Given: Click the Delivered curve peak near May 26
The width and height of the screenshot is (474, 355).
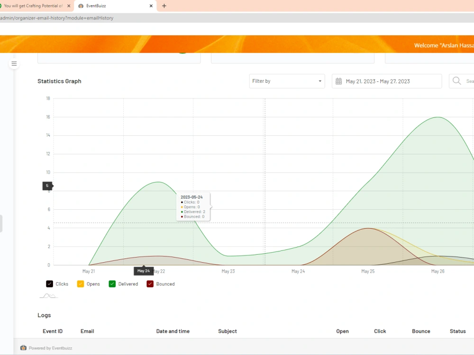Looking at the screenshot, I should 438,117.
